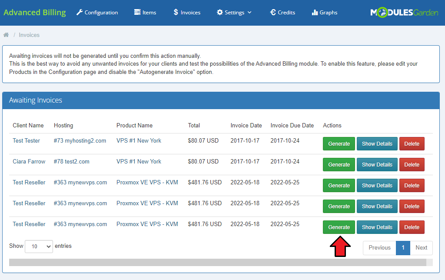Click Ciara Farrow's 2017-10-24 due date
The image size is (445, 280).
(285, 162)
